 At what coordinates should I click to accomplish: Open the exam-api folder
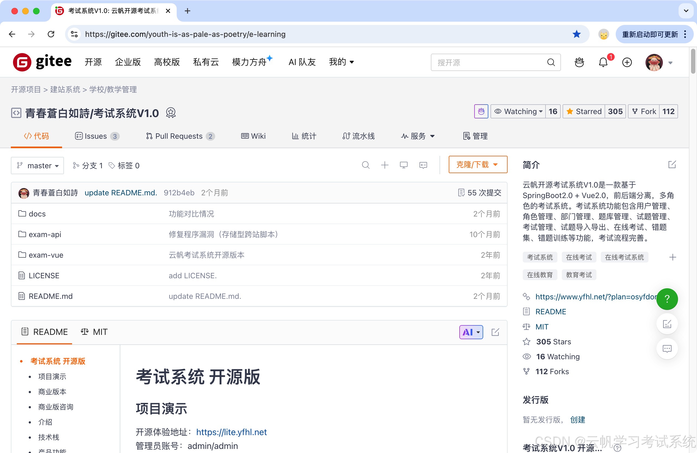[45, 234]
